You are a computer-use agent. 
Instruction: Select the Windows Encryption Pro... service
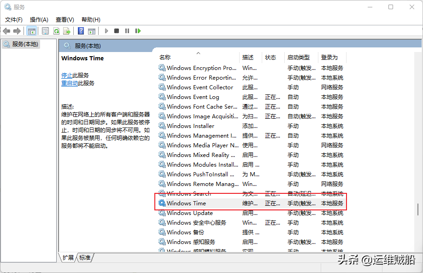(x=252, y=68)
